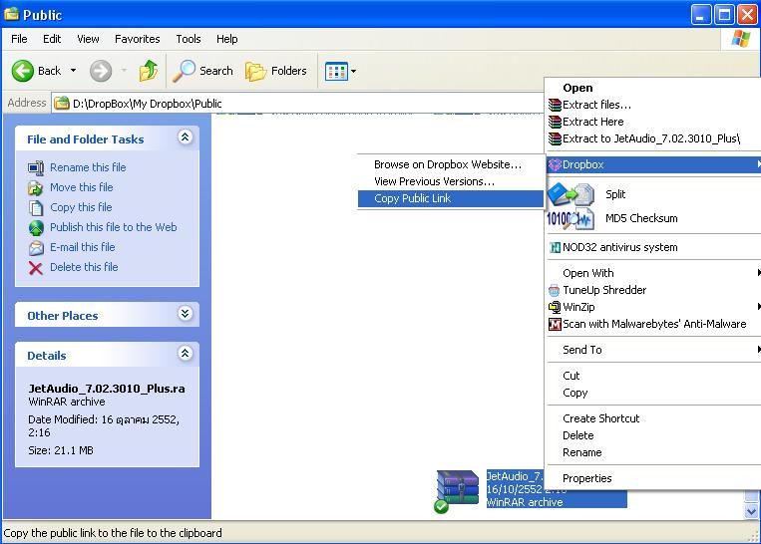
Task: Select the JetAudio WinRAR archive file icon
Action: [457, 490]
